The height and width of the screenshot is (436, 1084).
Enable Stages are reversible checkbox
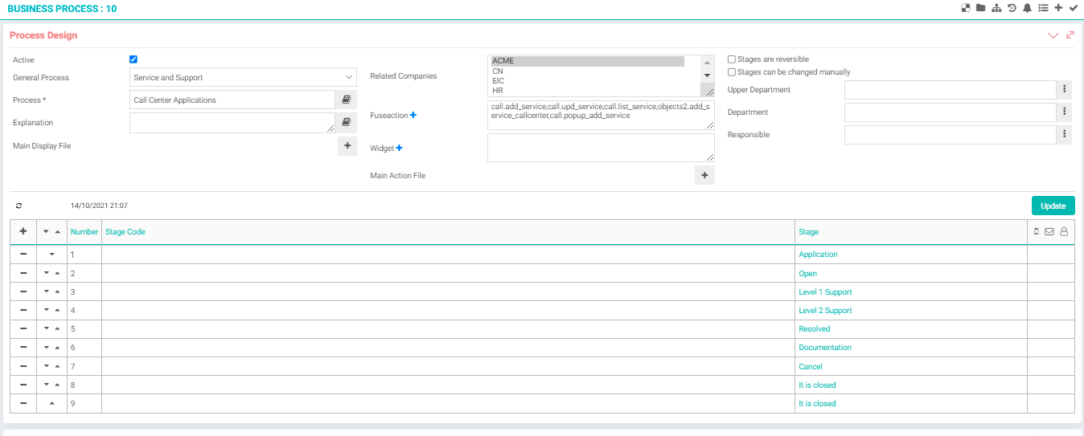731,59
